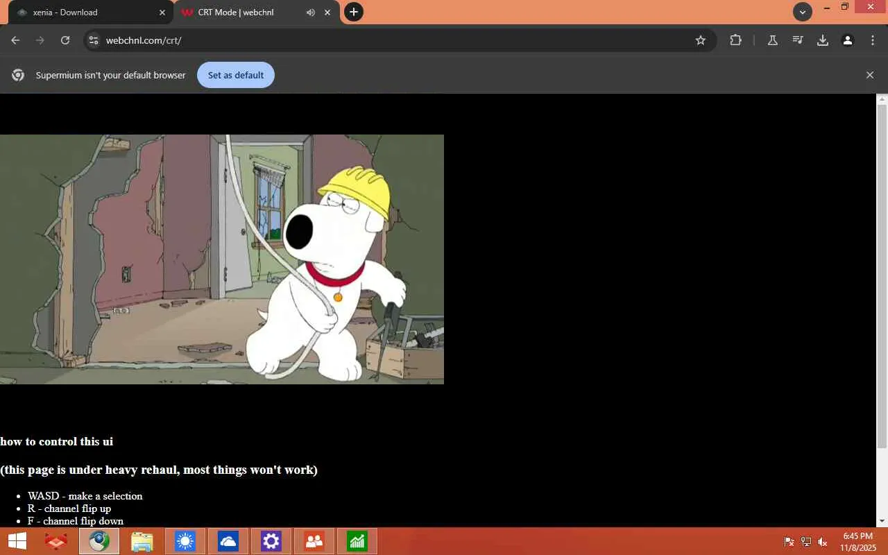Click the Supermium taskbar icon
Image resolution: width=888 pixels, height=555 pixels.
click(99, 541)
